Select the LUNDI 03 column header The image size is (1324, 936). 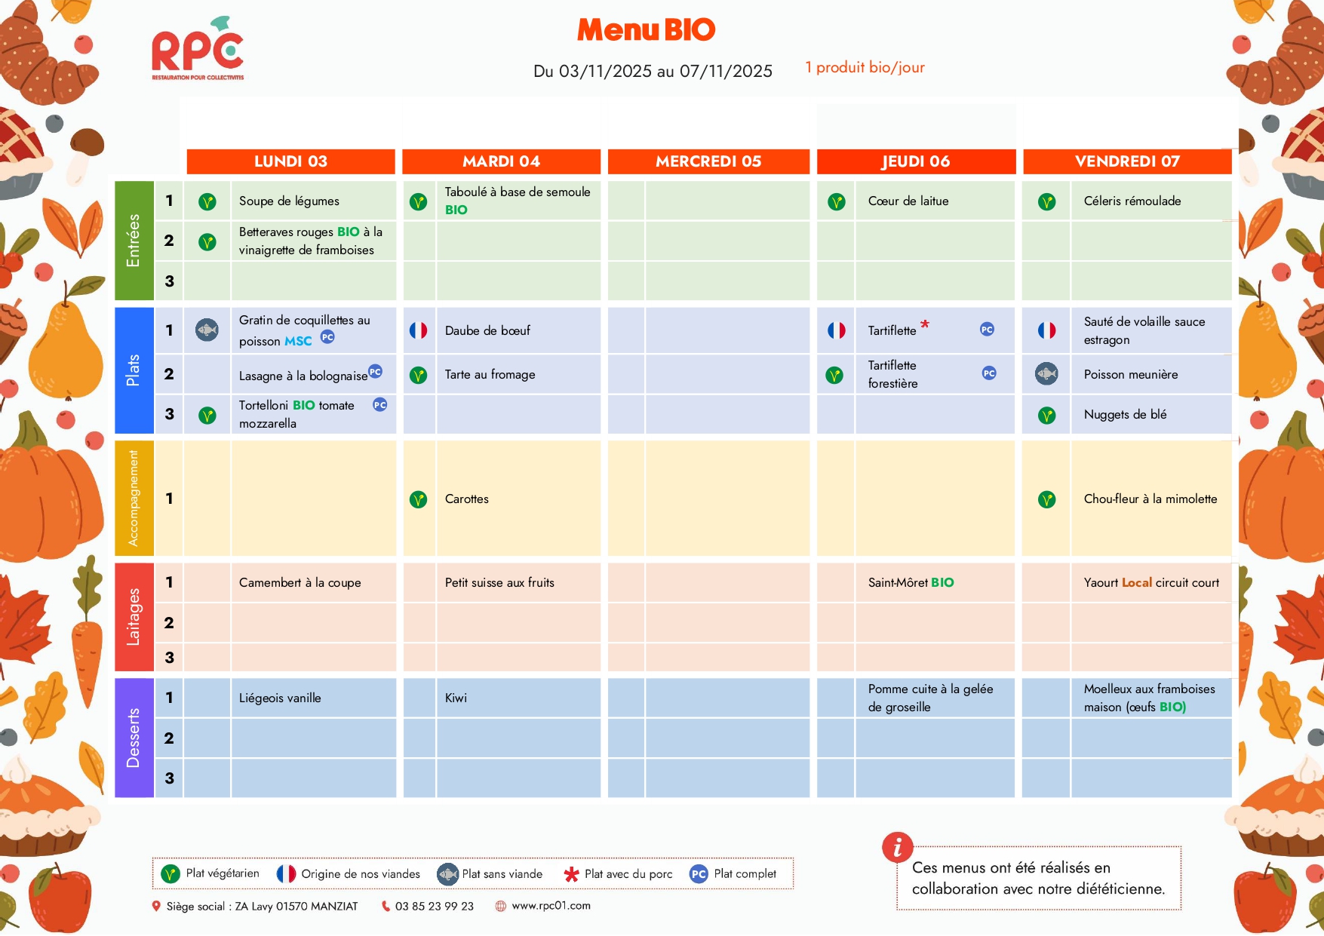click(x=290, y=161)
